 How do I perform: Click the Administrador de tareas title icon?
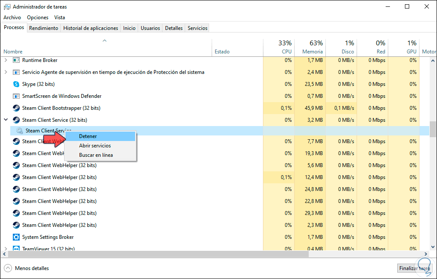pos(7,7)
